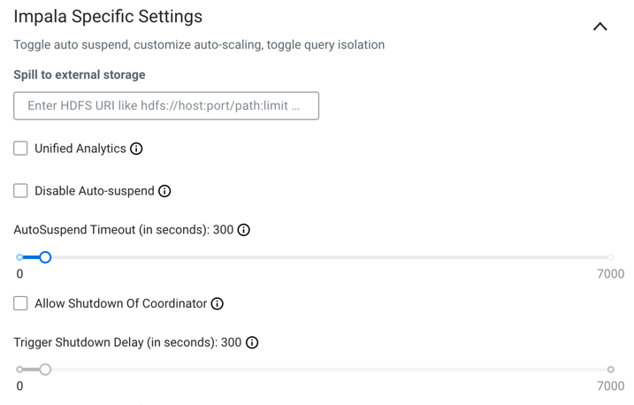Click the Unified Analytics label text
Screen dimensions: 634x405
pos(80,149)
